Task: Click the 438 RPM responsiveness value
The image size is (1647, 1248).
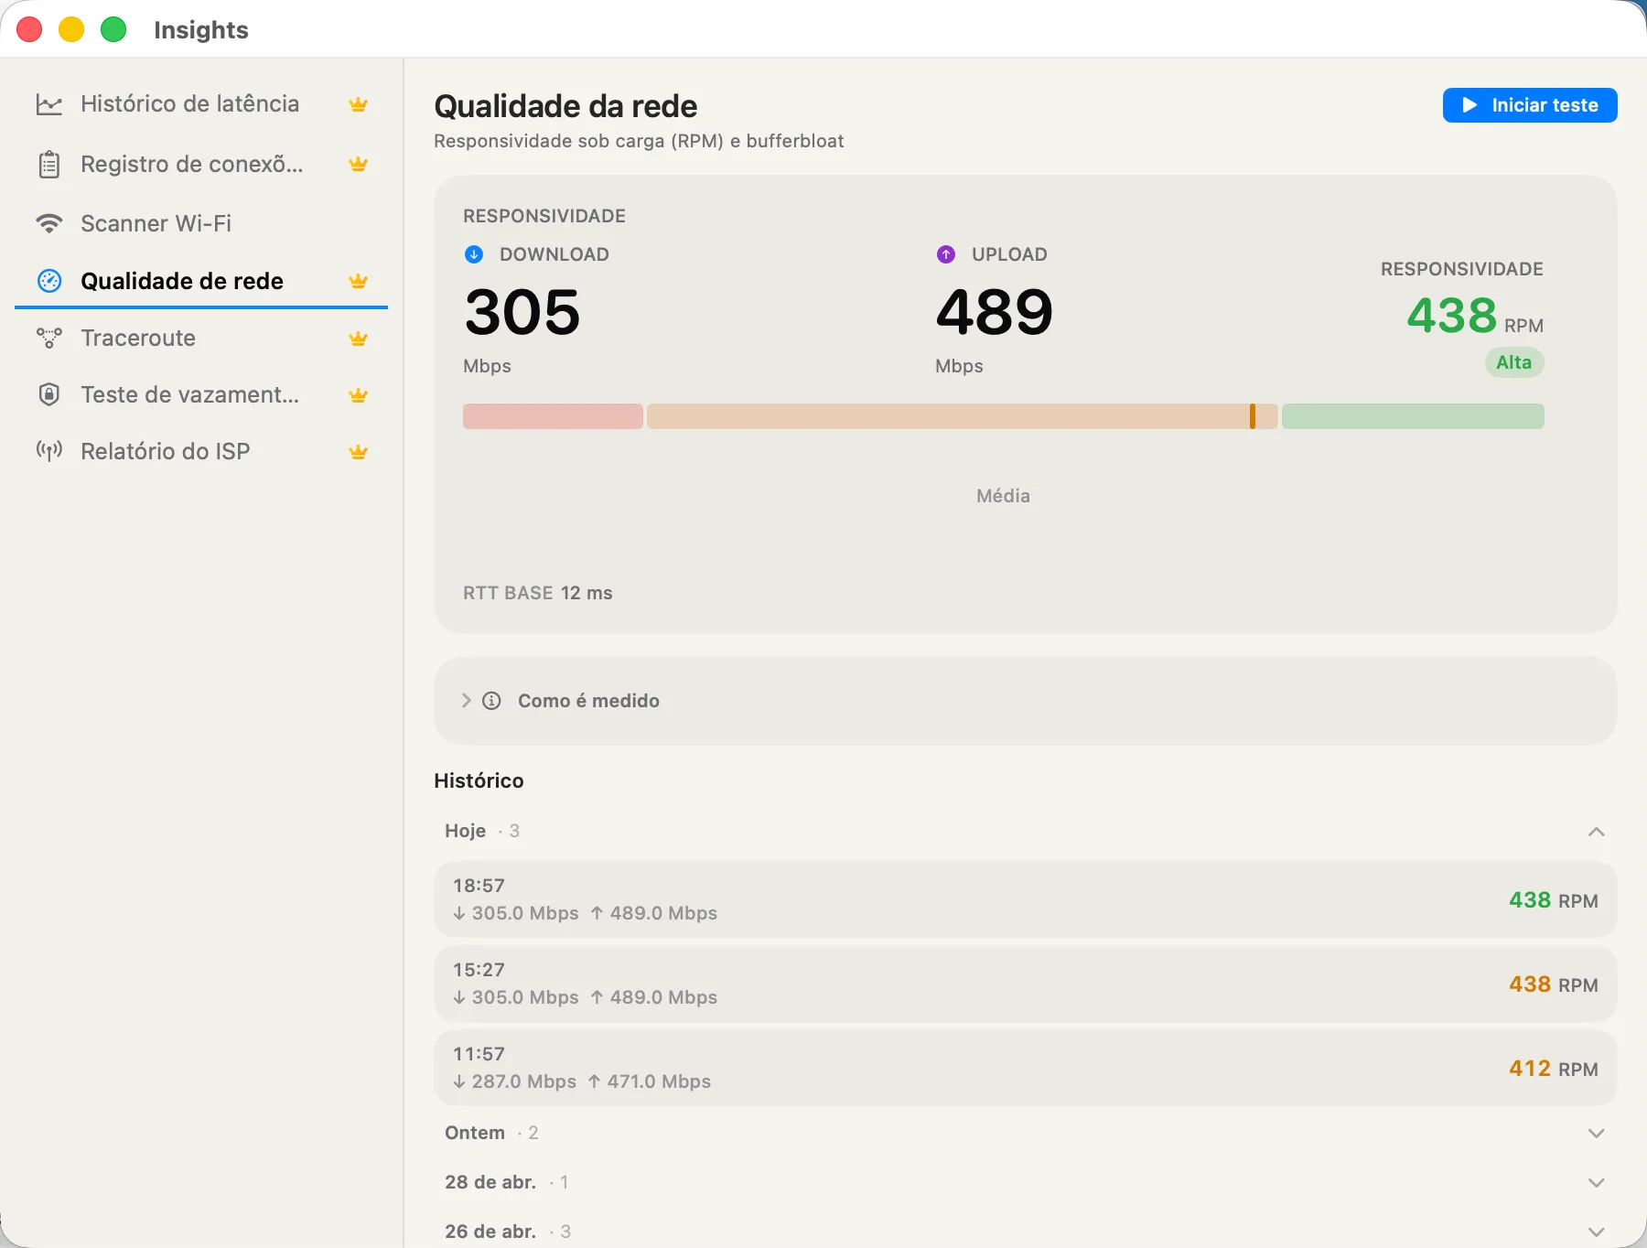Action: pos(1475,317)
